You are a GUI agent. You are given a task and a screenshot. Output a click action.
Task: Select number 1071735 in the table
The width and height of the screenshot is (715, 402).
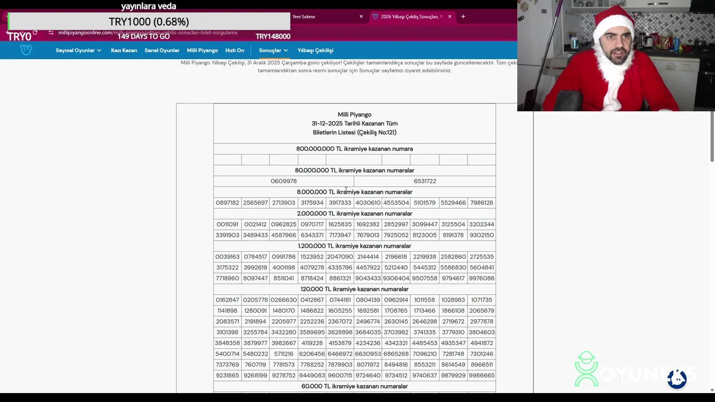coord(482,300)
